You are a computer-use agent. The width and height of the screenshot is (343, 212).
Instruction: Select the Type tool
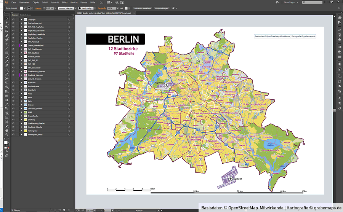[x=7, y=44]
